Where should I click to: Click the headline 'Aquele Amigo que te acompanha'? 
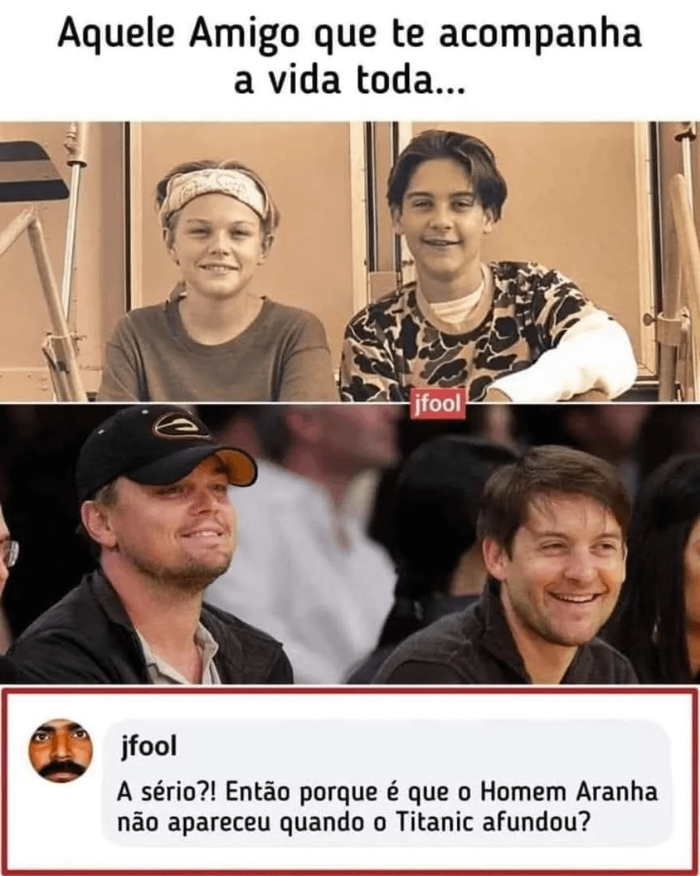(x=350, y=35)
